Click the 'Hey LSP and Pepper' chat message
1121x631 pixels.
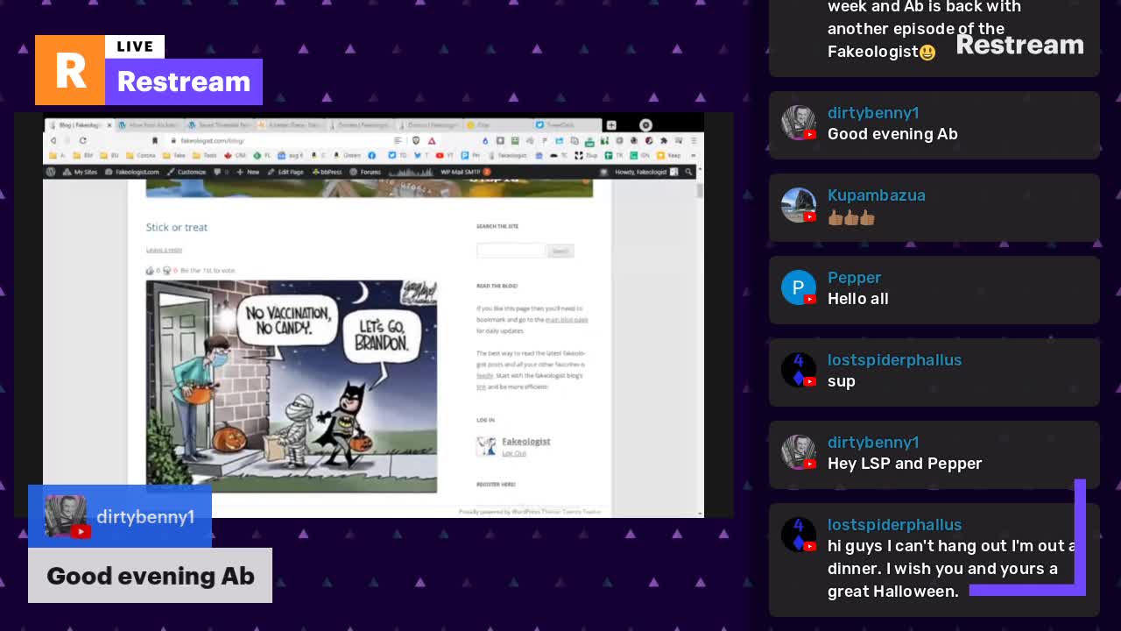905,464
